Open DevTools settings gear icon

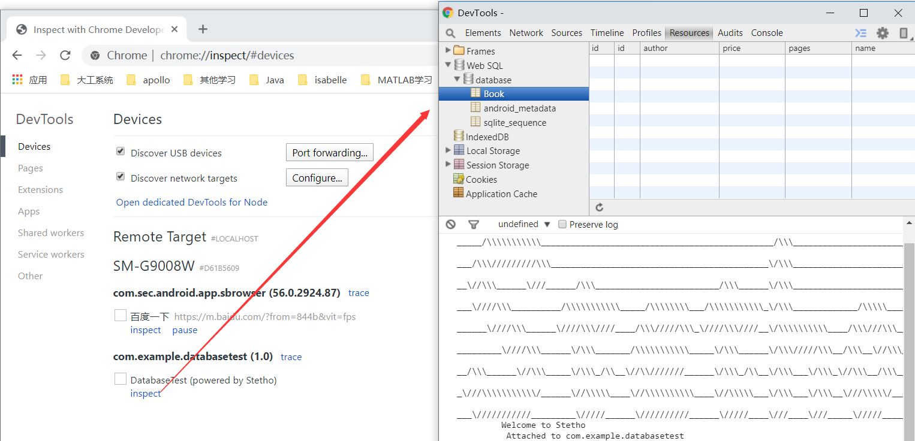(883, 33)
